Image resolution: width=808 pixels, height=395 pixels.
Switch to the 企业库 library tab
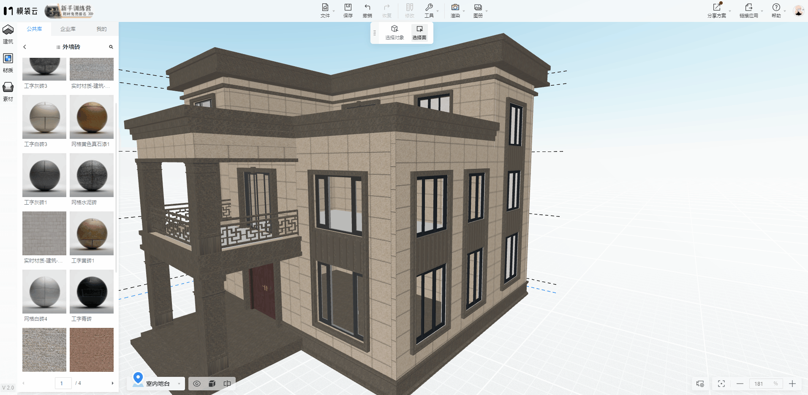68,29
